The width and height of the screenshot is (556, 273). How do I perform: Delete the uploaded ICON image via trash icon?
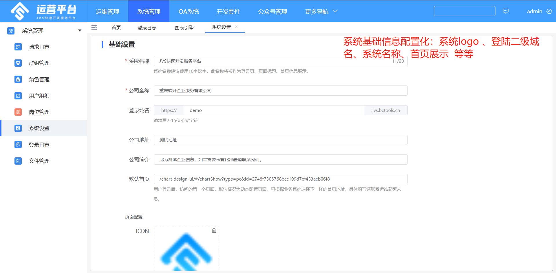click(x=214, y=230)
